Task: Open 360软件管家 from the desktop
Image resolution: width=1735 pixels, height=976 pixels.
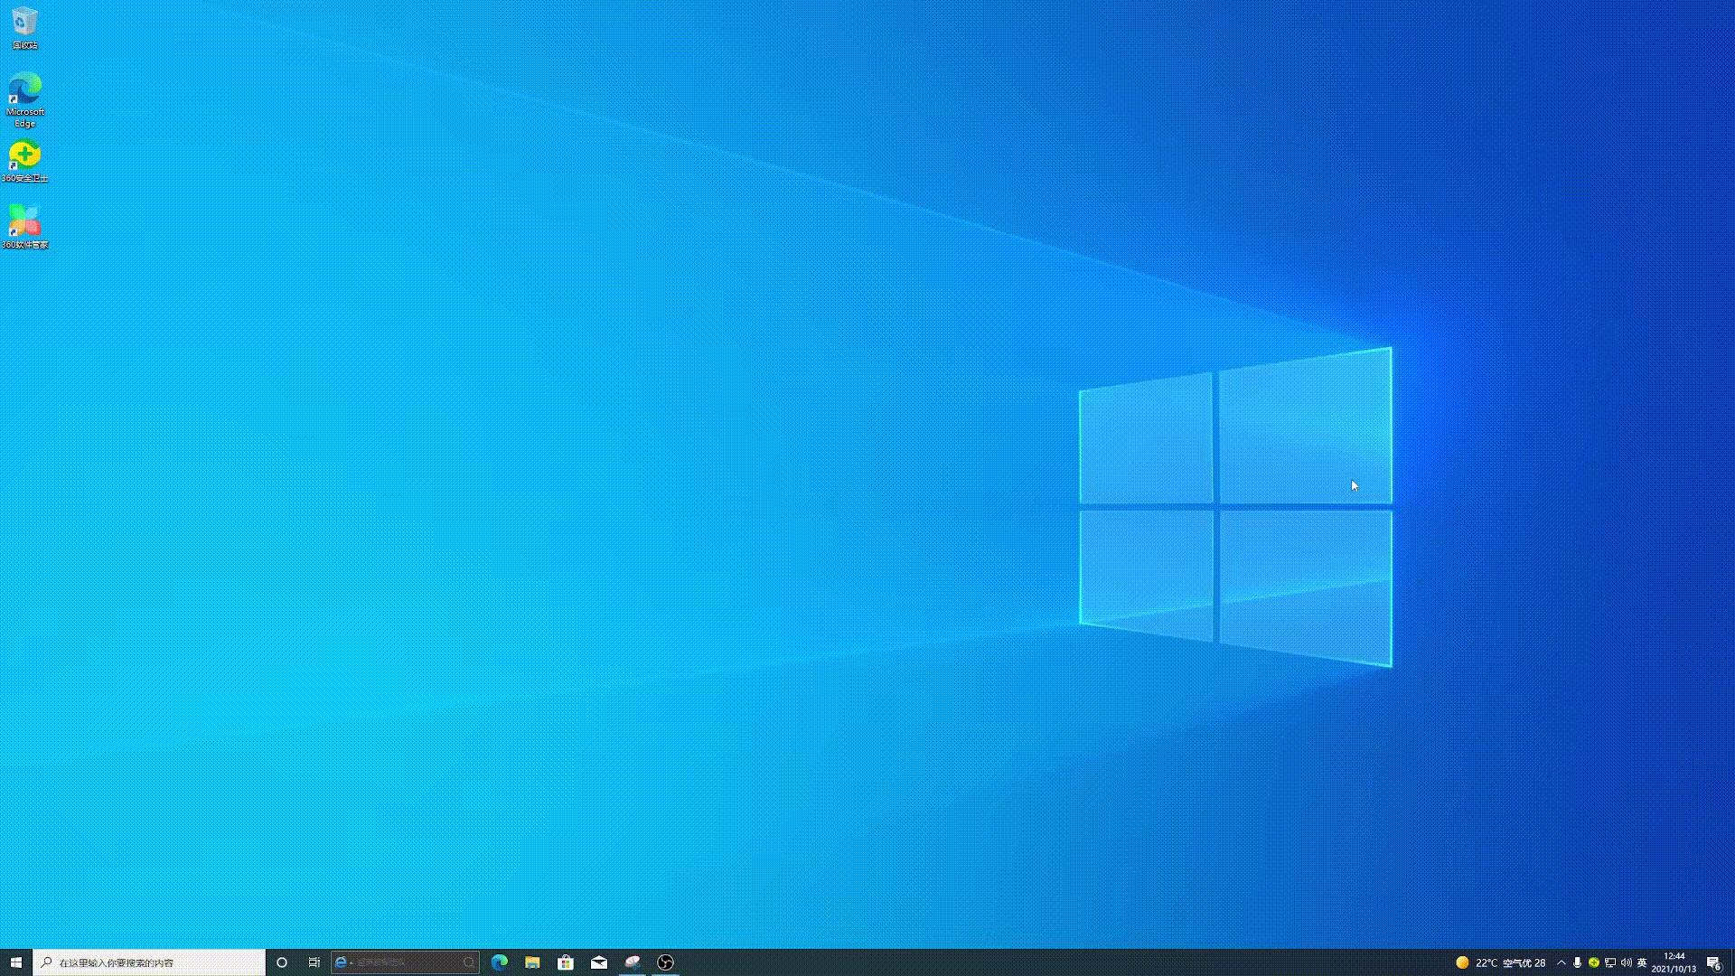Action: [x=24, y=223]
